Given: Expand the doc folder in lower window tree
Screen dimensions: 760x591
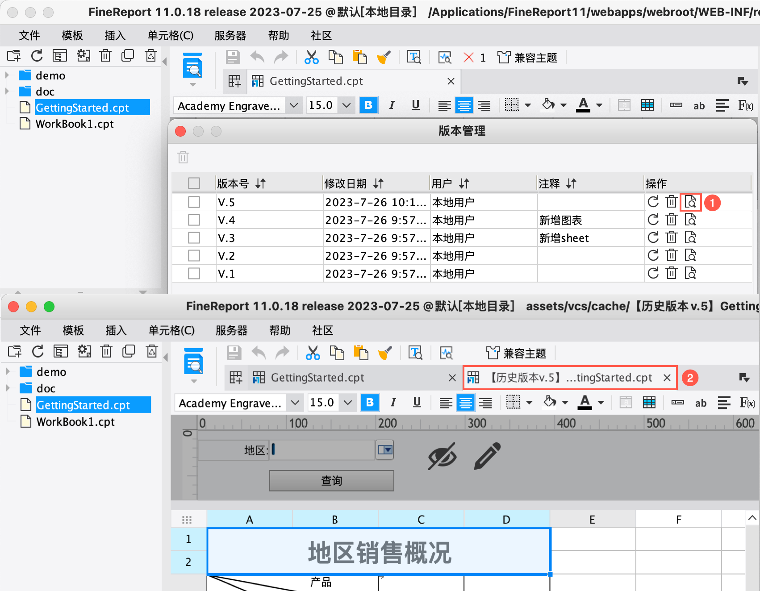Looking at the screenshot, I should point(8,388).
